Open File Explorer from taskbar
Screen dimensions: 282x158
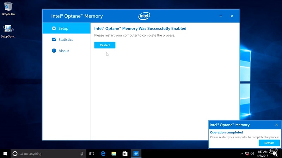pyautogui.click(x=114, y=154)
